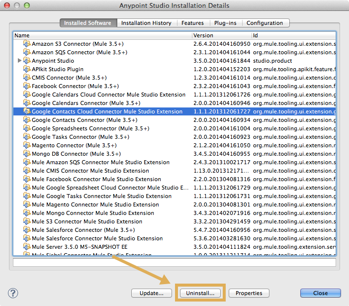Sort by the Version column header
The image size is (349, 306).
coord(221,35)
